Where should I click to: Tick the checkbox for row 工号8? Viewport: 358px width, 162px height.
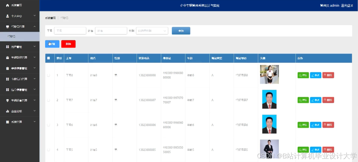(49, 75)
